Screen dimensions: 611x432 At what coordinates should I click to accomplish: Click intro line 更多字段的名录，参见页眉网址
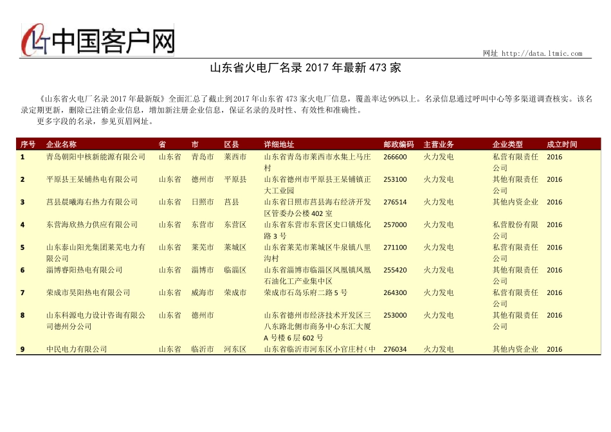95,122
